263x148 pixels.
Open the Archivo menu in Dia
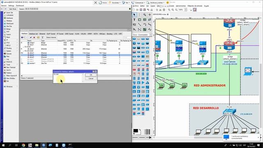point(136,6)
